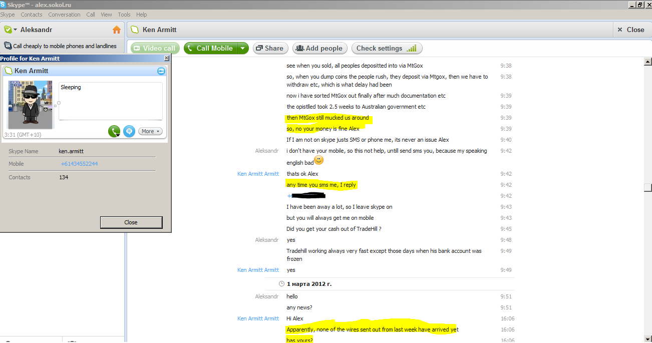The image size is (652, 343).
Task: Click the clock icon beside 1 марта 2012 г.
Action: (x=281, y=284)
